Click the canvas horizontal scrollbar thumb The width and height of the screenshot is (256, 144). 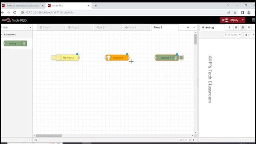click(x=49, y=136)
